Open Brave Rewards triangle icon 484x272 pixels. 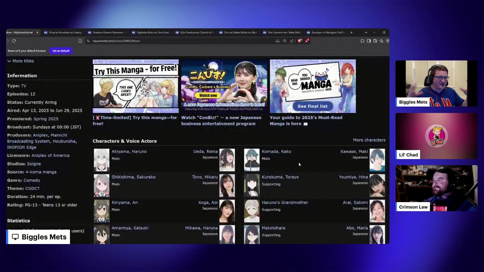tap(307, 41)
